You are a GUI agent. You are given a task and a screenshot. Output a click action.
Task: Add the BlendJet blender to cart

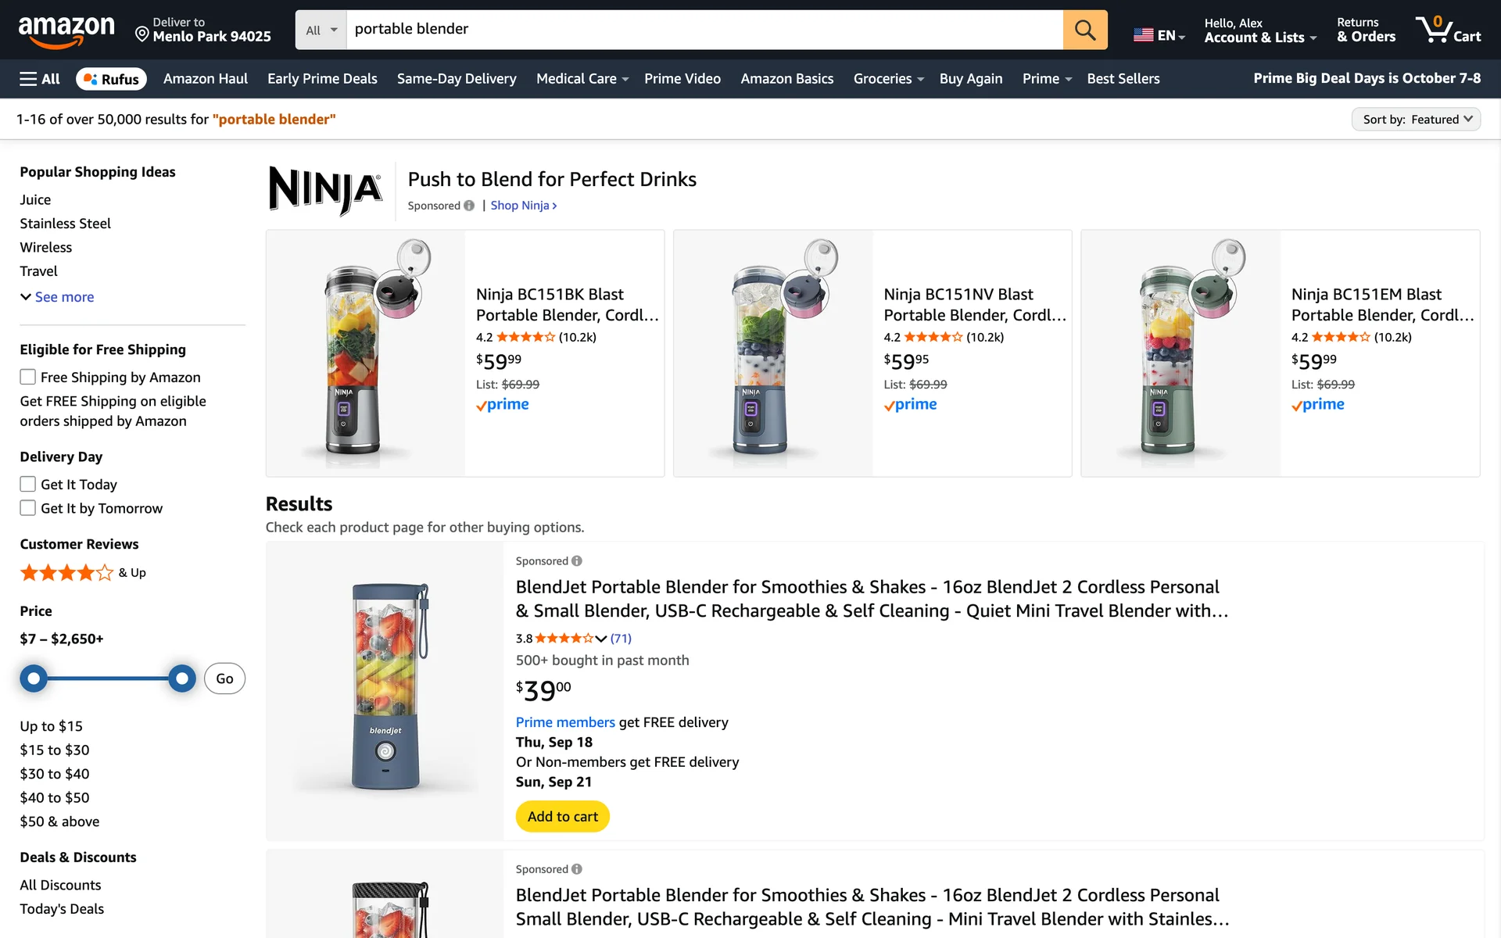coord(562,816)
